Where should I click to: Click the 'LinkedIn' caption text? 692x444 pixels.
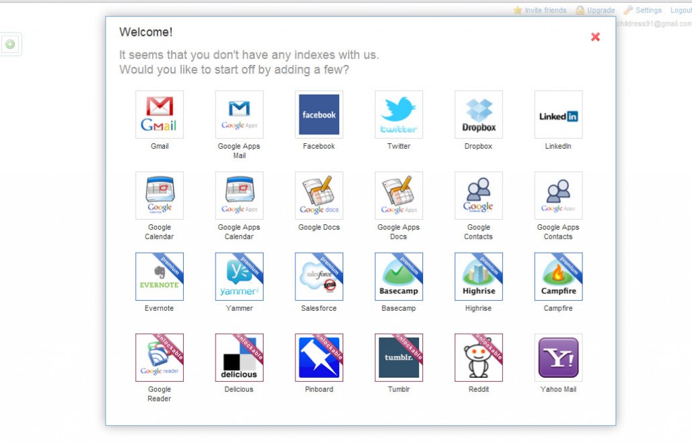point(558,146)
